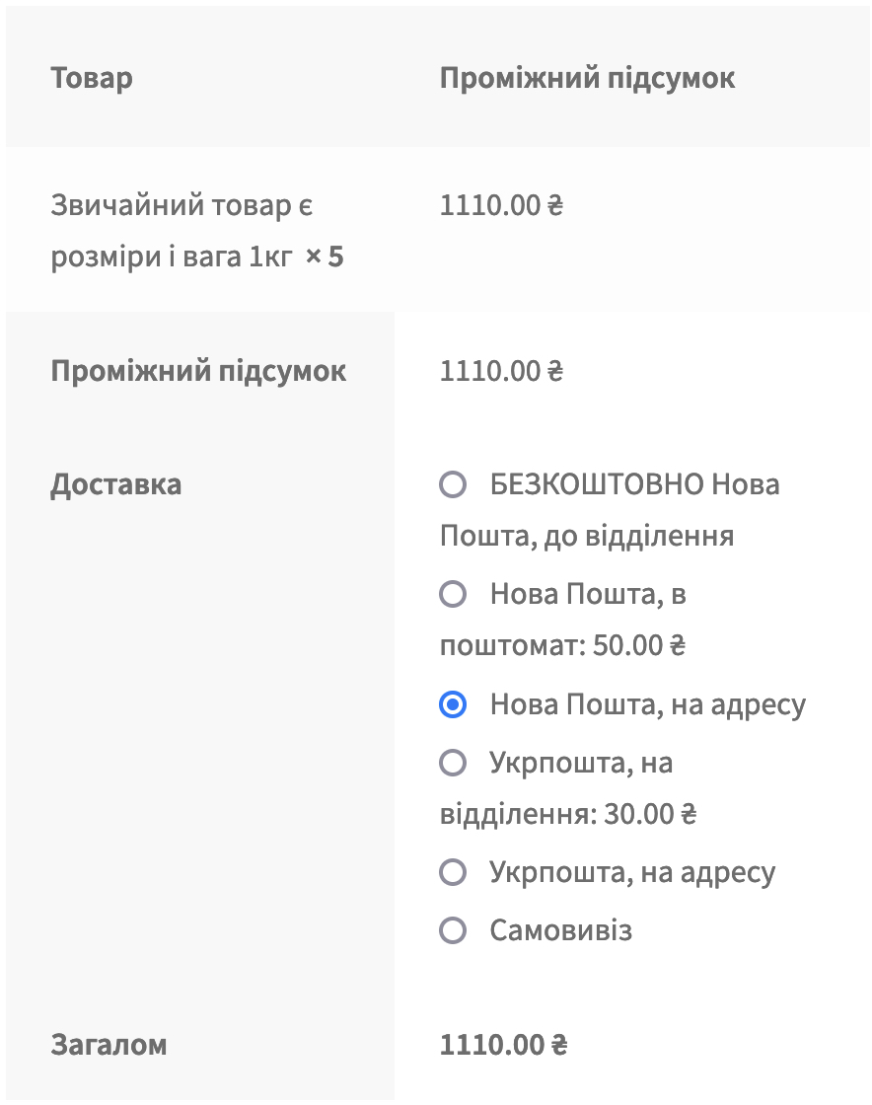
Task: Click the subtotal amount in 'Проміжний підсумок' row
Action: (502, 371)
